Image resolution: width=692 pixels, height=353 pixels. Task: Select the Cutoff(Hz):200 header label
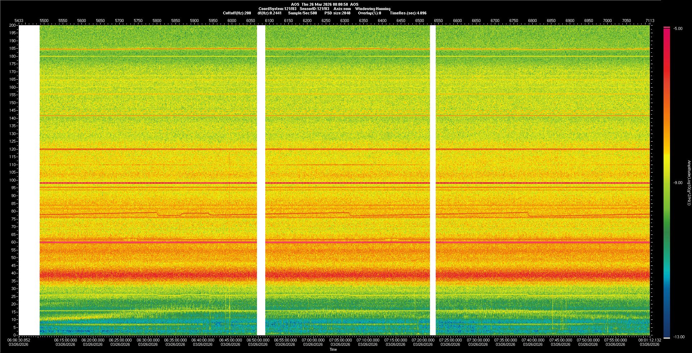click(237, 13)
